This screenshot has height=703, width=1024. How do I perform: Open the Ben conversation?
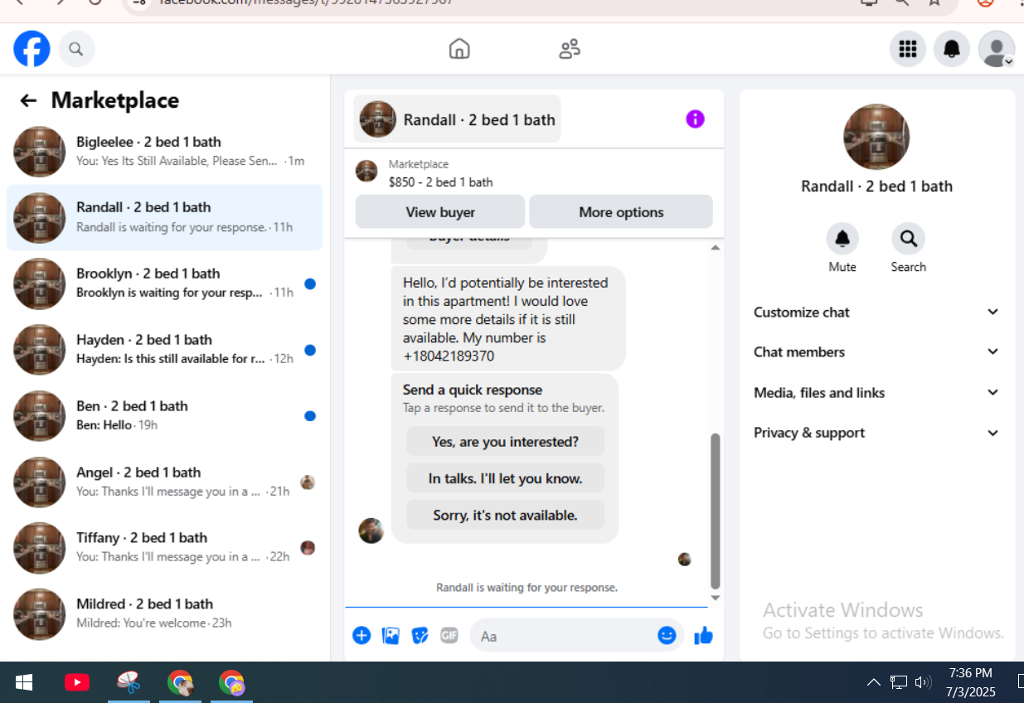[x=164, y=416]
